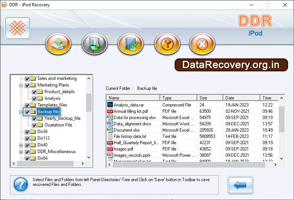Viewport: 294px width, 200px height.
Task: Click the blue question mark info icon
Action: 21,184
